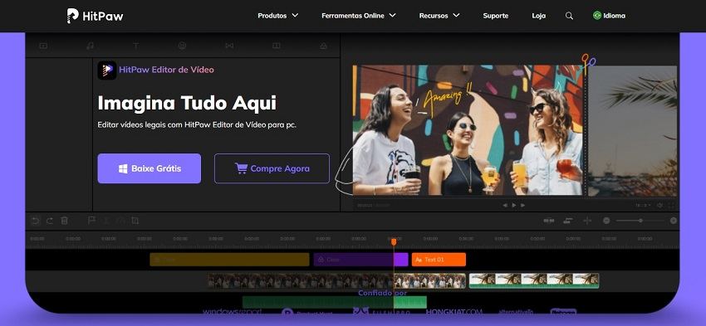Select the media tab icon in editor
This screenshot has width=706, height=326.
click(x=43, y=46)
